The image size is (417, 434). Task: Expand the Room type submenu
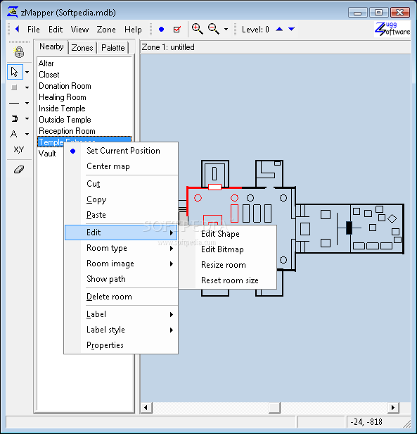[x=121, y=248]
